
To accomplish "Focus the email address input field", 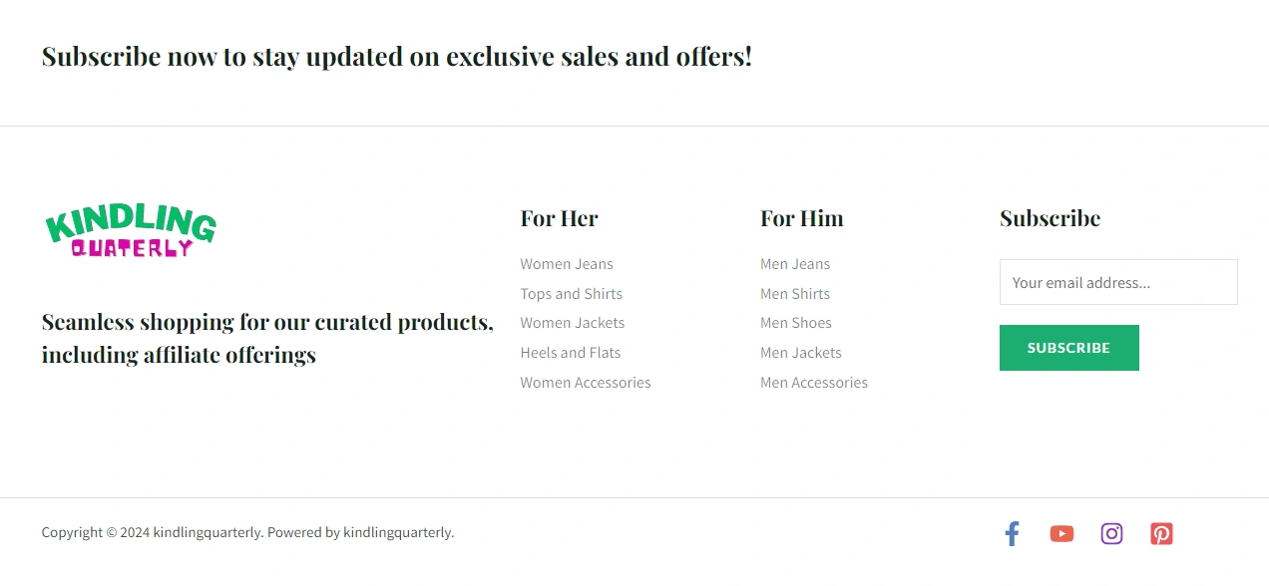I will point(1117,282).
